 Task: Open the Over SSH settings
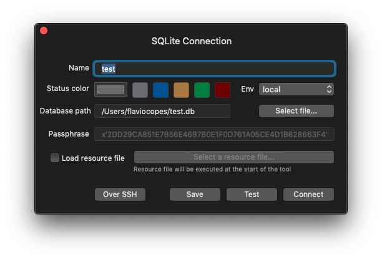pos(120,194)
